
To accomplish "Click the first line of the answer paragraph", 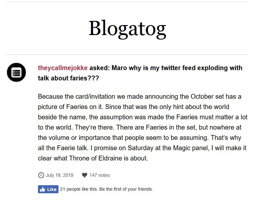I will [x=139, y=96].
